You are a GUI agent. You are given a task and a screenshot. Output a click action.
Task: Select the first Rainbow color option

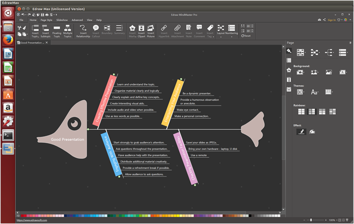click(300, 111)
